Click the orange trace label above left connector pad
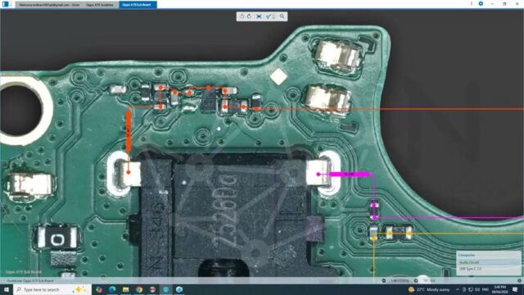Screen dimensions: 524x295 (129, 131)
